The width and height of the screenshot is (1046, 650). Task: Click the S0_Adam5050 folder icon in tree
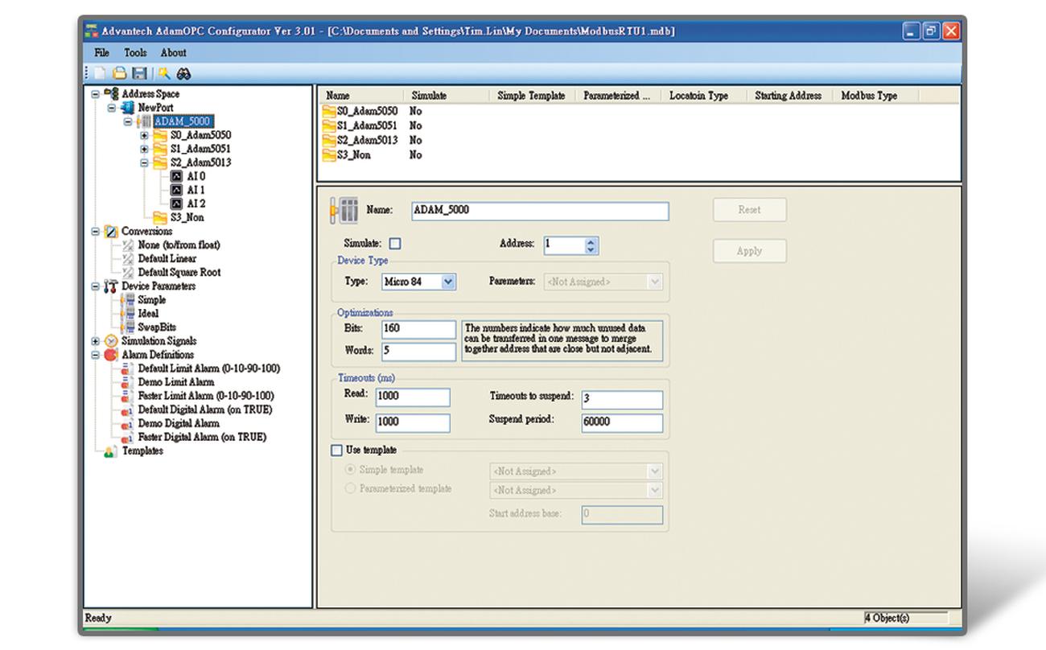(x=159, y=135)
